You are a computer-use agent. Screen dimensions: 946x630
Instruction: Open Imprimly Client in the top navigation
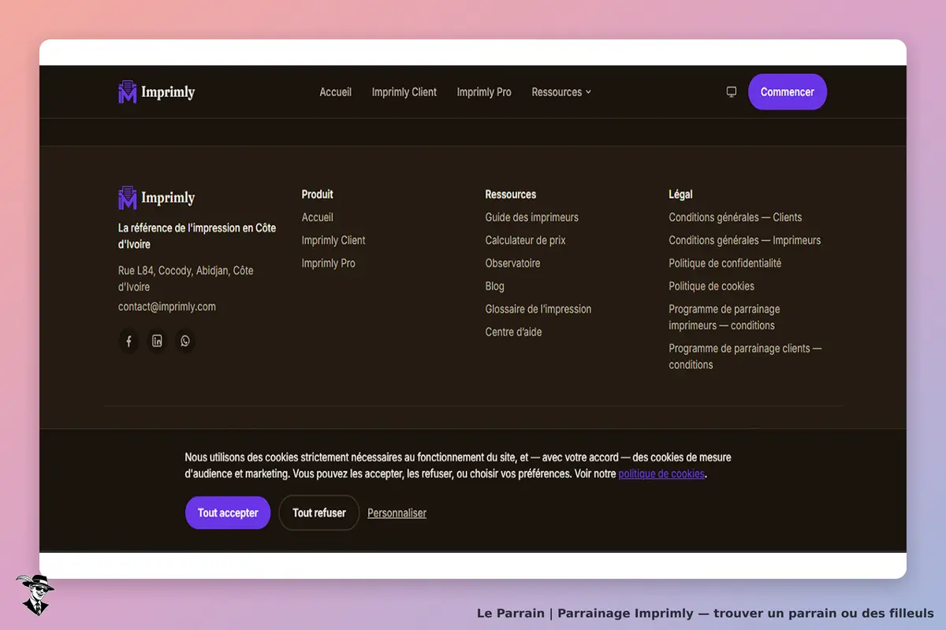click(404, 92)
